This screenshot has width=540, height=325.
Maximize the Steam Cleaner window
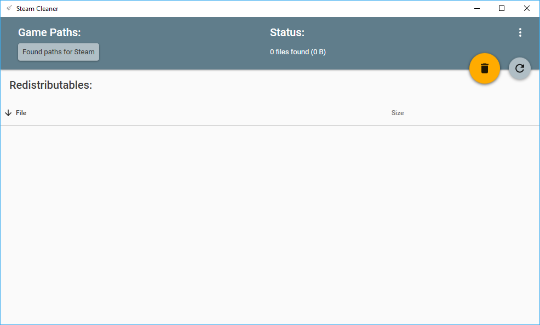[502, 8]
